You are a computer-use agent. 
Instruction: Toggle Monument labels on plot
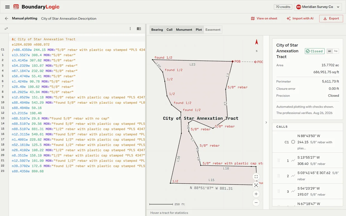tap(184, 30)
